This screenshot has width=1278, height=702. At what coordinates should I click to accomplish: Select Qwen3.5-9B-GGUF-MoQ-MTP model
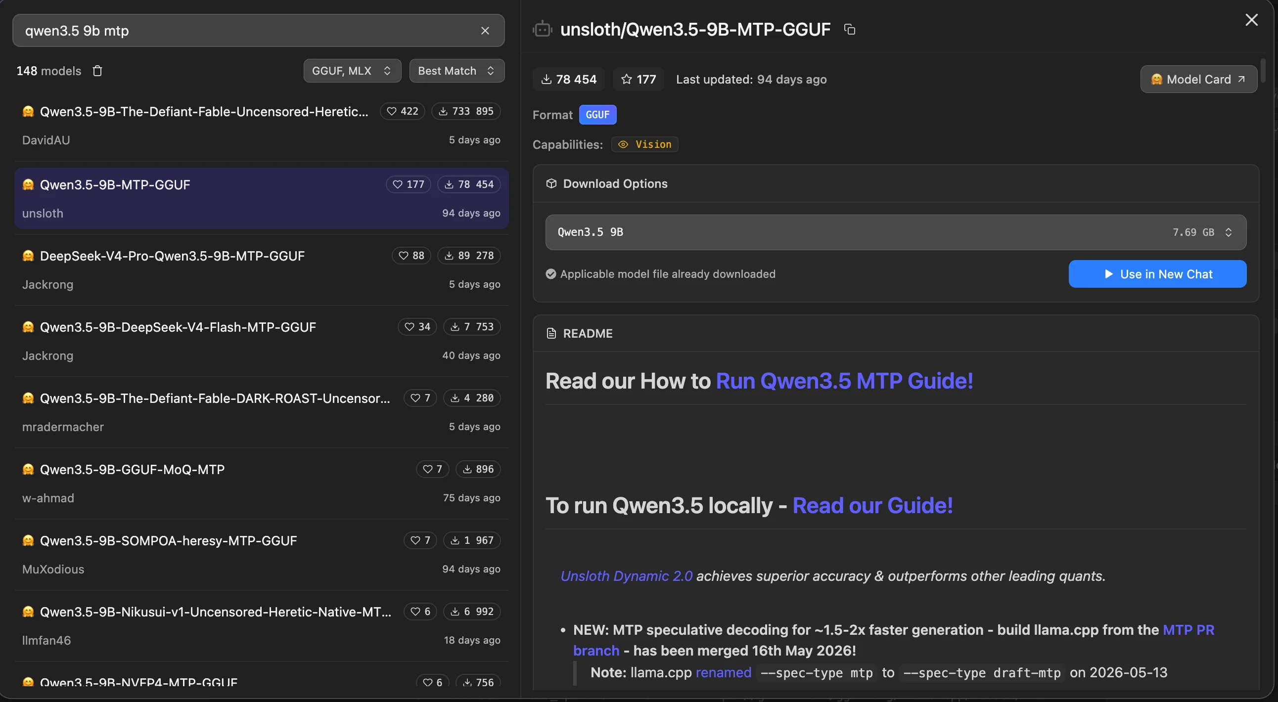(x=262, y=483)
